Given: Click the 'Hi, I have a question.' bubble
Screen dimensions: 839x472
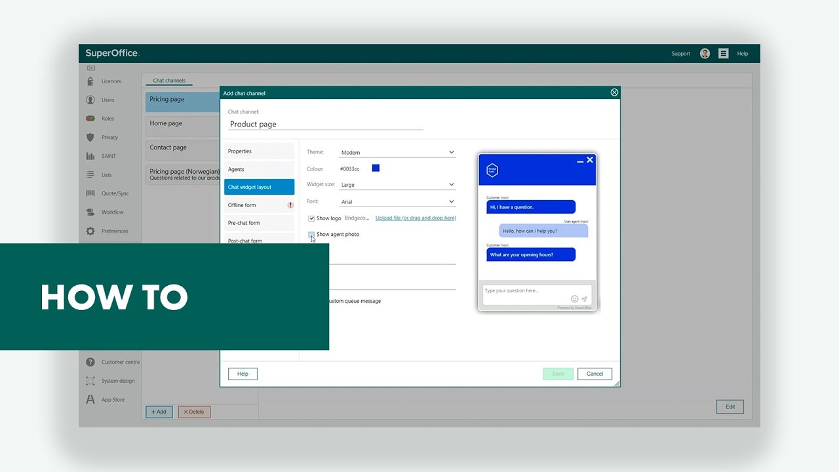Looking at the screenshot, I should click(531, 207).
